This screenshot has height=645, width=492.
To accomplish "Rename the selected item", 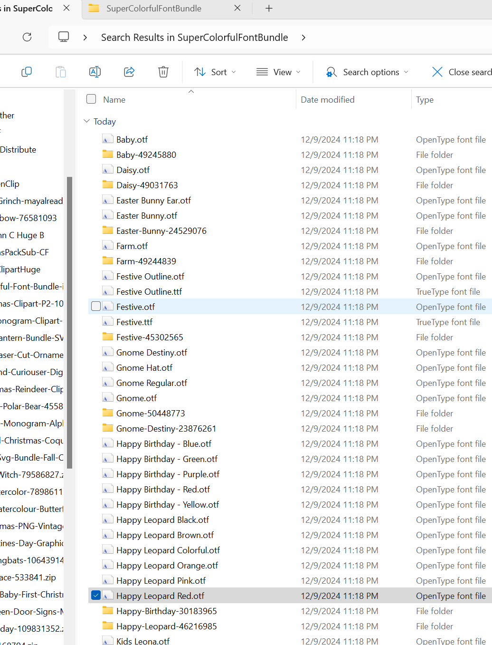I will [x=95, y=72].
